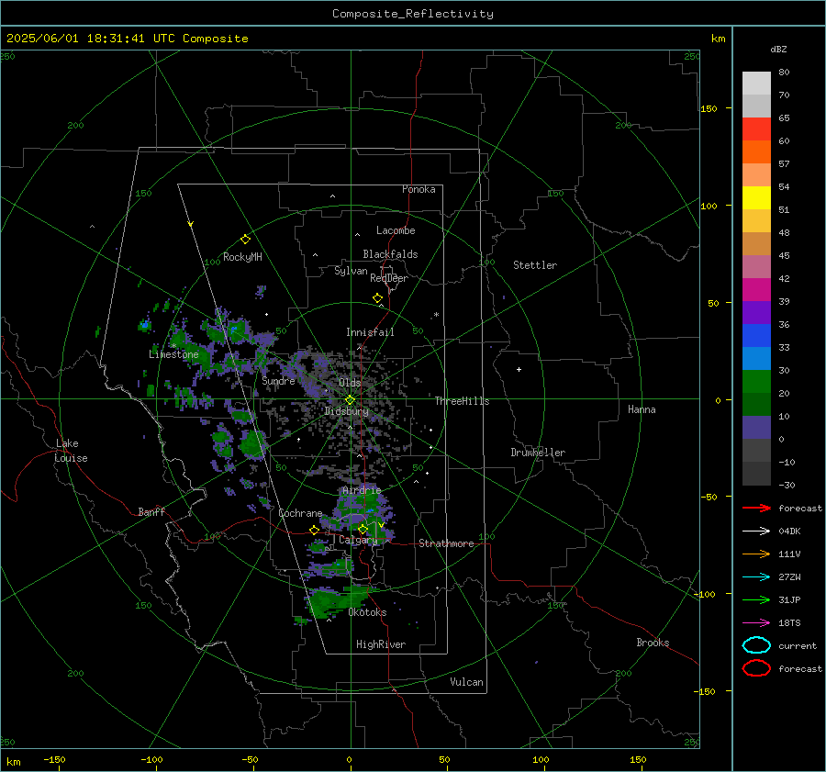Image resolution: width=826 pixels, height=772 pixels.
Task: Click the Didsbury city label
Action: (347, 411)
